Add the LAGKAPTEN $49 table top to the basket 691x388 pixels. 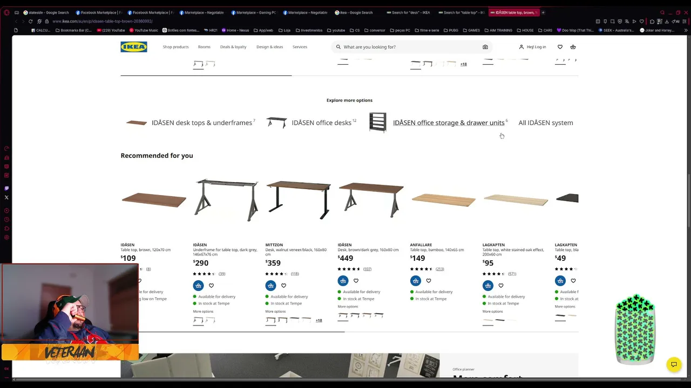tap(560, 281)
